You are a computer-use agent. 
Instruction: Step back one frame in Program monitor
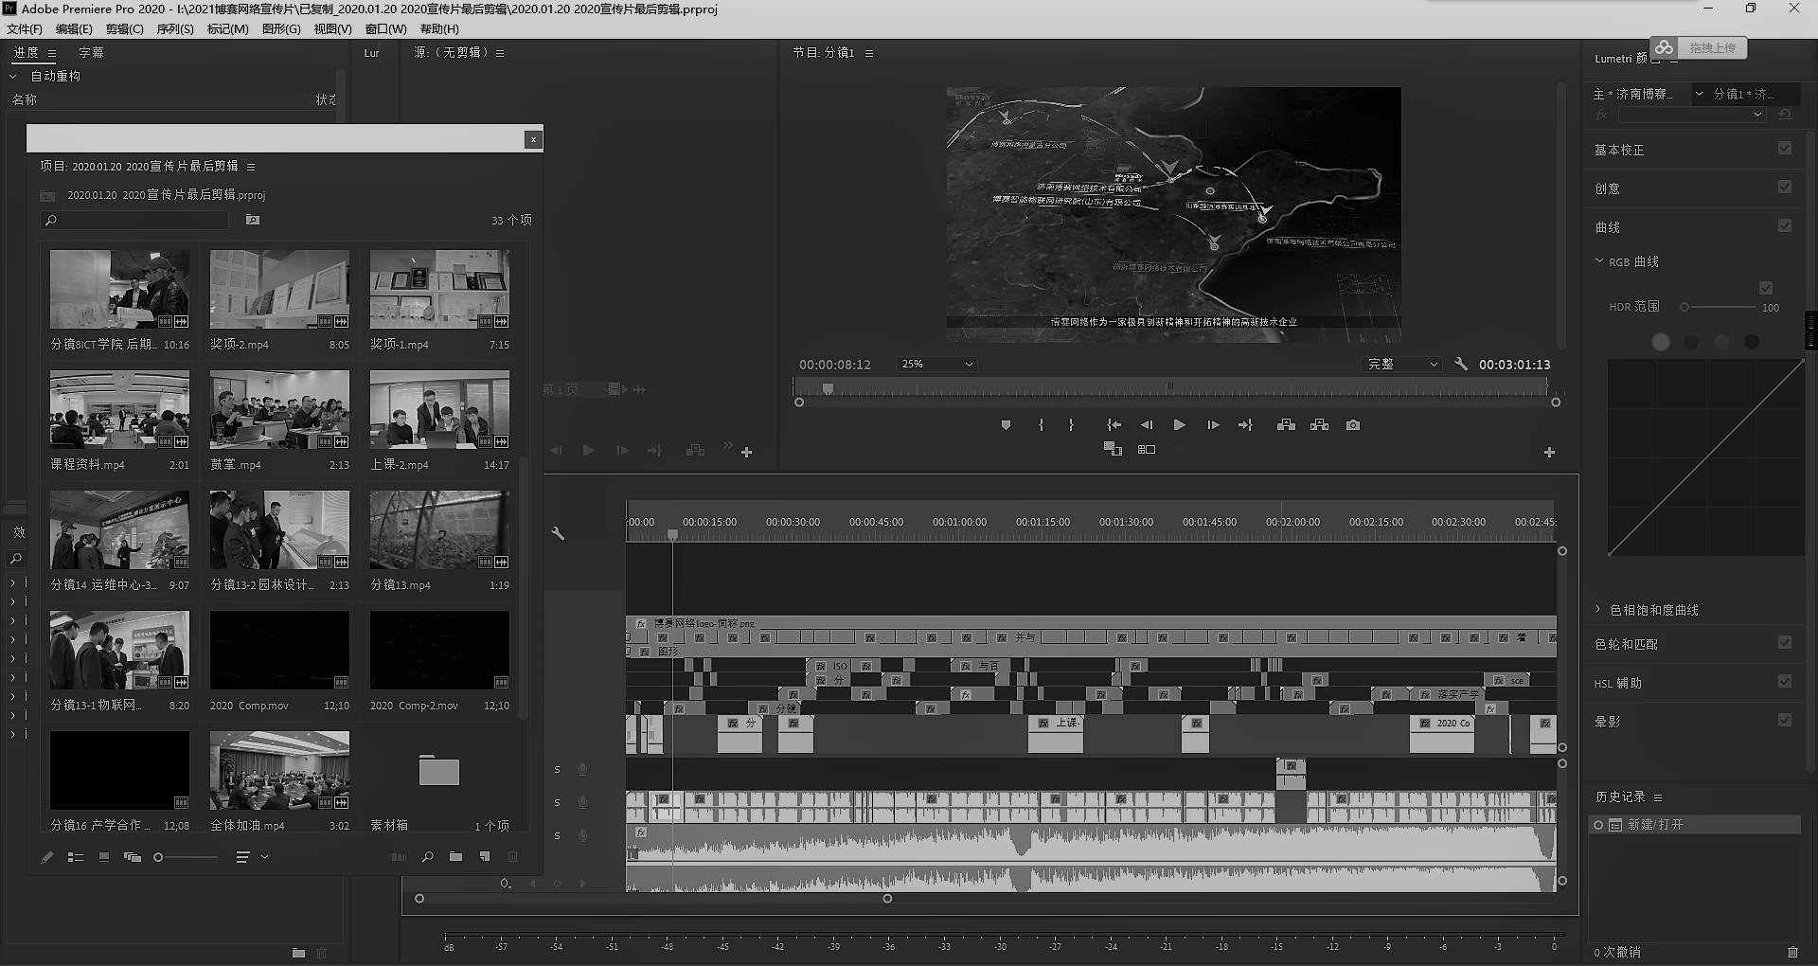point(1147,425)
